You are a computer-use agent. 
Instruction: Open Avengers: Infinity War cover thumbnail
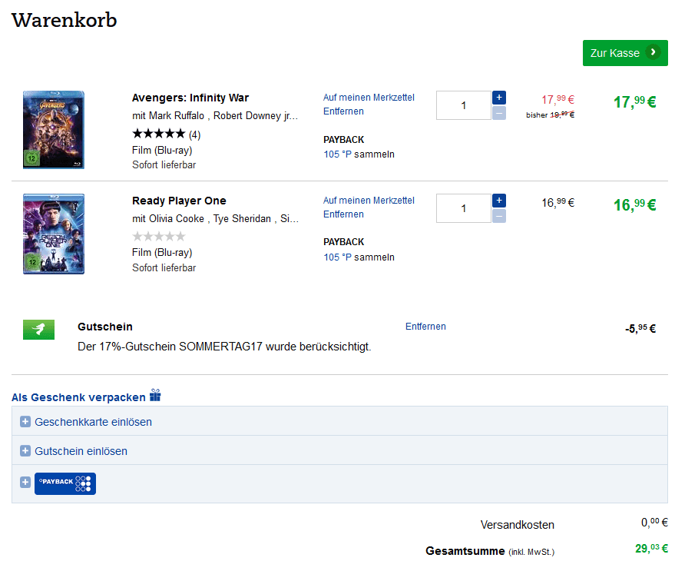coord(54,130)
